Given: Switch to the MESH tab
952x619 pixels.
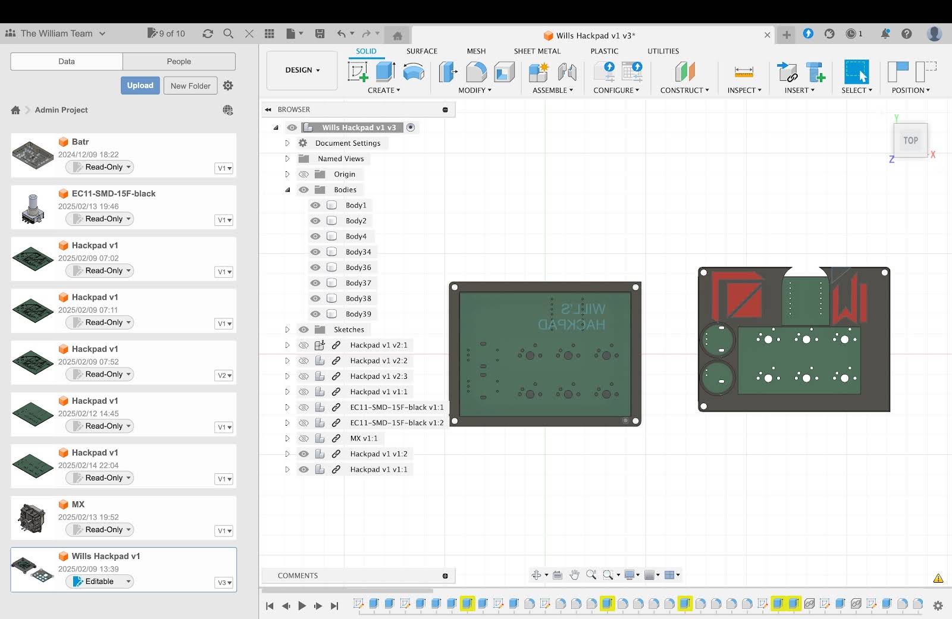Looking at the screenshot, I should click(x=476, y=51).
